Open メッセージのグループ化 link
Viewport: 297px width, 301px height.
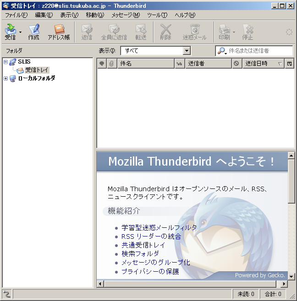tap(156, 263)
